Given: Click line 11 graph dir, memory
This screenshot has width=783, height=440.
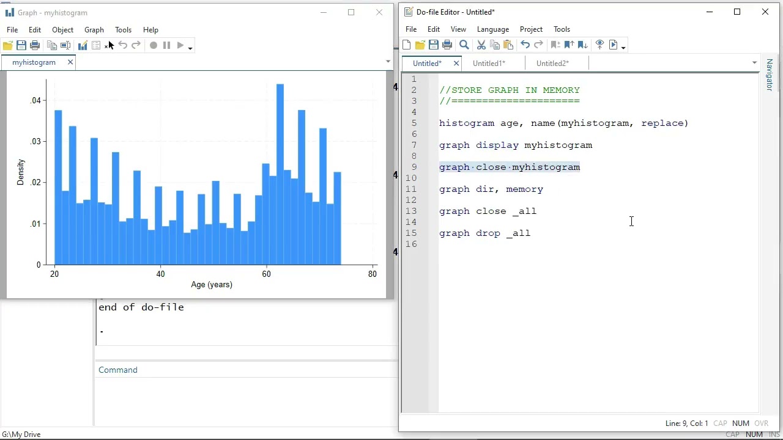Looking at the screenshot, I should (491, 189).
